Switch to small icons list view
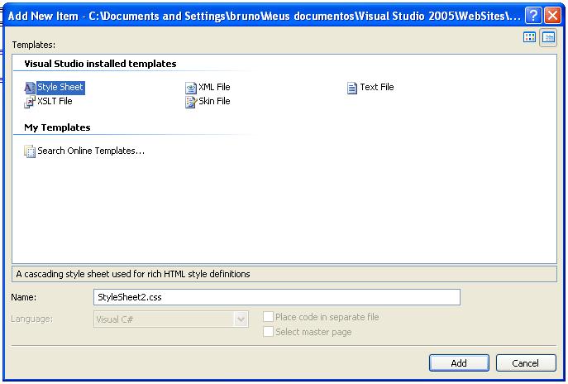 [x=548, y=37]
